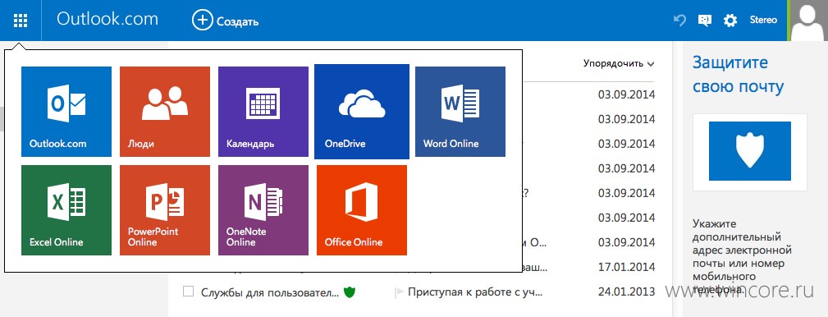Launch the PowerPoint Online tile
Image resolution: width=828 pixels, height=317 pixels.
click(x=165, y=210)
